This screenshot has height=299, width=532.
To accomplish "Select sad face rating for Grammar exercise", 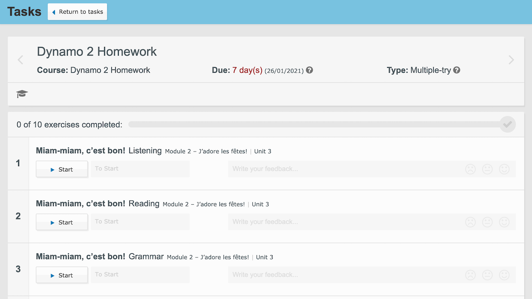I will click(x=470, y=275).
